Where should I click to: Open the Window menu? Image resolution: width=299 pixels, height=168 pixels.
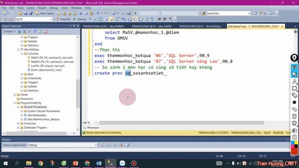76,8
